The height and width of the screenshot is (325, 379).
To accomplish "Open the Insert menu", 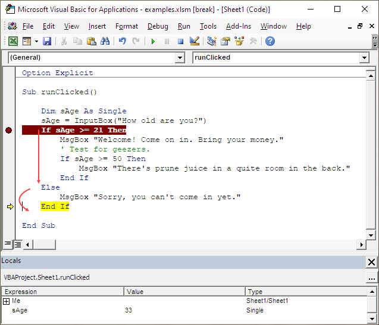I will pyautogui.click(x=97, y=26).
